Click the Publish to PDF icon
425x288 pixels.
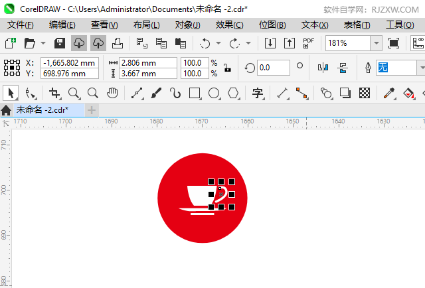point(308,43)
